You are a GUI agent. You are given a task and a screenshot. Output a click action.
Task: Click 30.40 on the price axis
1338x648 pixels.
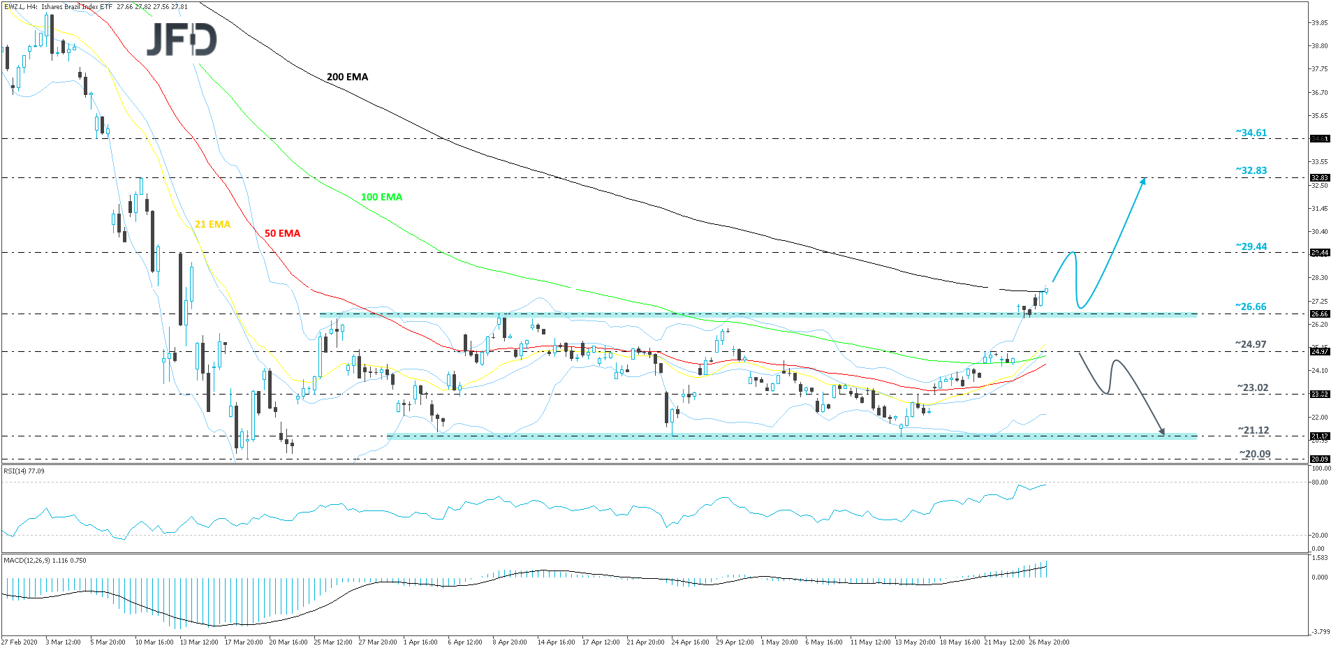[1319, 232]
